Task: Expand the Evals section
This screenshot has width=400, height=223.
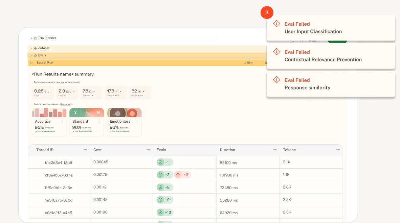Action: coord(31,55)
